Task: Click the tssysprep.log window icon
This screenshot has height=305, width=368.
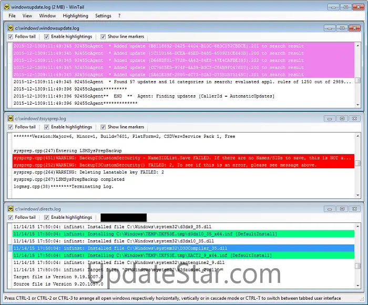Action: (x=11, y=118)
